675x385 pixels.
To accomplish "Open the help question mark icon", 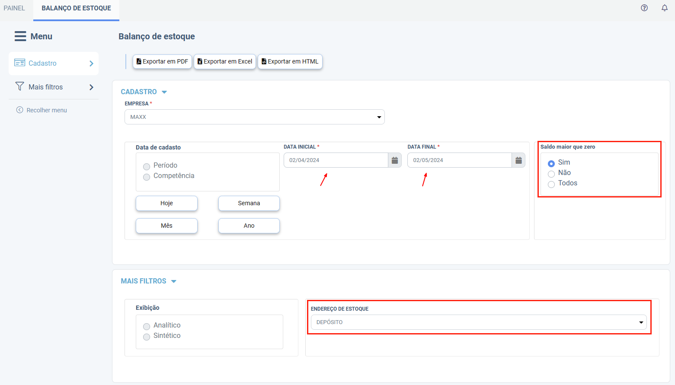I will pos(644,8).
